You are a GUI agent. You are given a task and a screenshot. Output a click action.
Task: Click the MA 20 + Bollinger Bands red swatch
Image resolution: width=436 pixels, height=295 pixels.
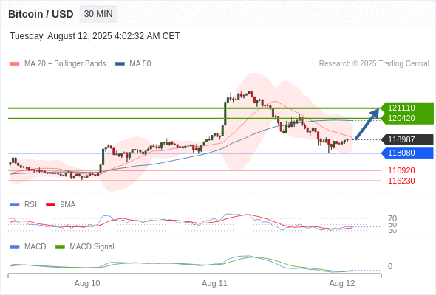(x=15, y=64)
